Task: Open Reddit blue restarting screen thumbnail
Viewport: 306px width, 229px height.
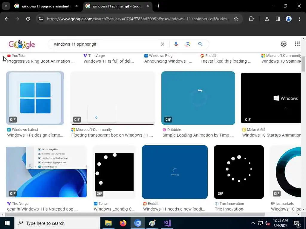Action: pos(175,172)
